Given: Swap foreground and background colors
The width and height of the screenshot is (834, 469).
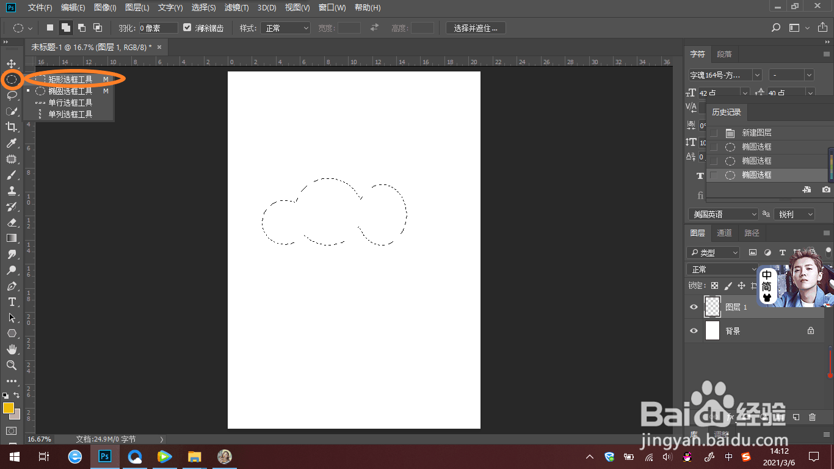Looking at the screenshot, I should click(x=16, y=395).
